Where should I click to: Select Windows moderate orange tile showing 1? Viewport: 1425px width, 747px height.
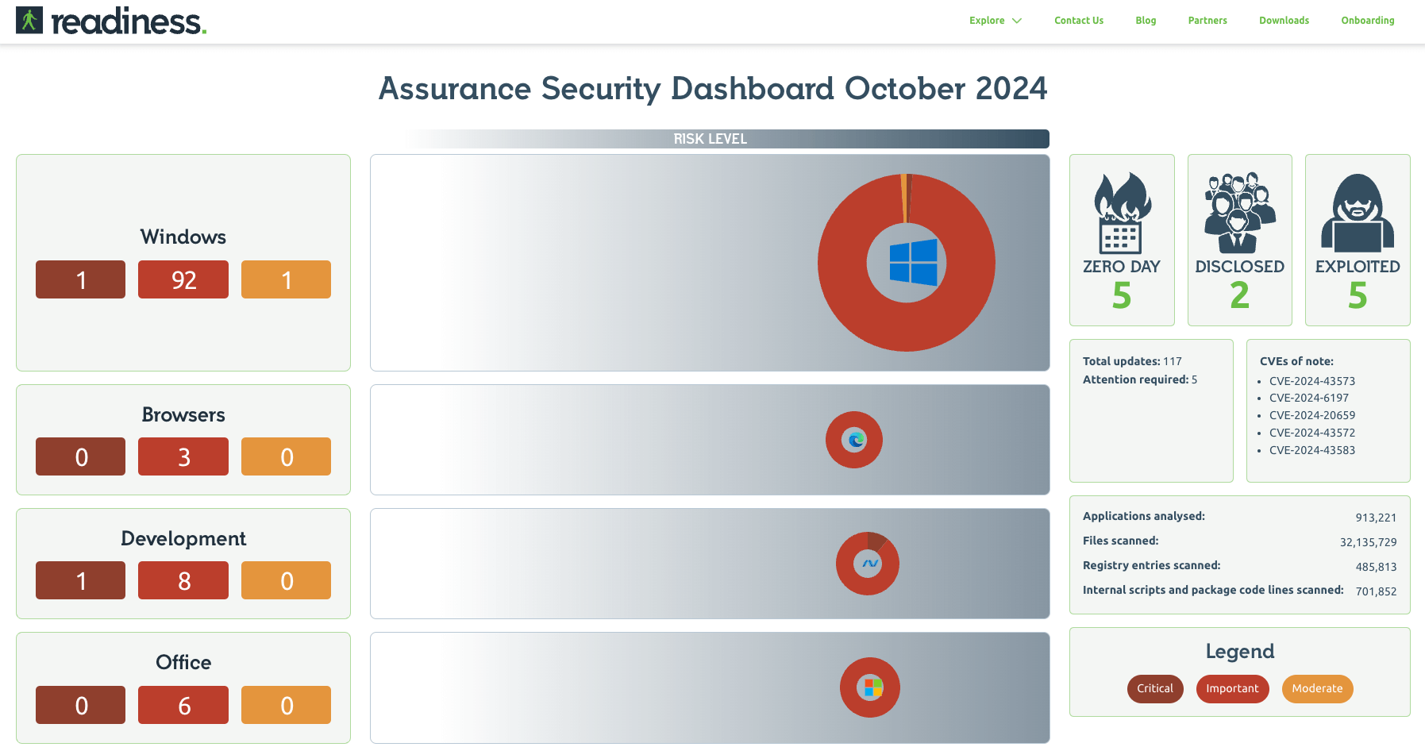click(x=286, y=279)
